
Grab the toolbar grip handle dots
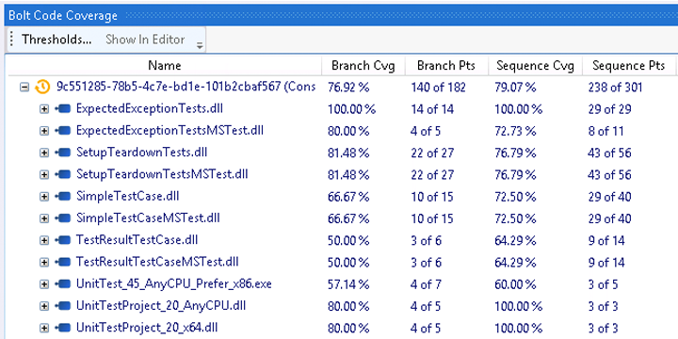[11, 40]
